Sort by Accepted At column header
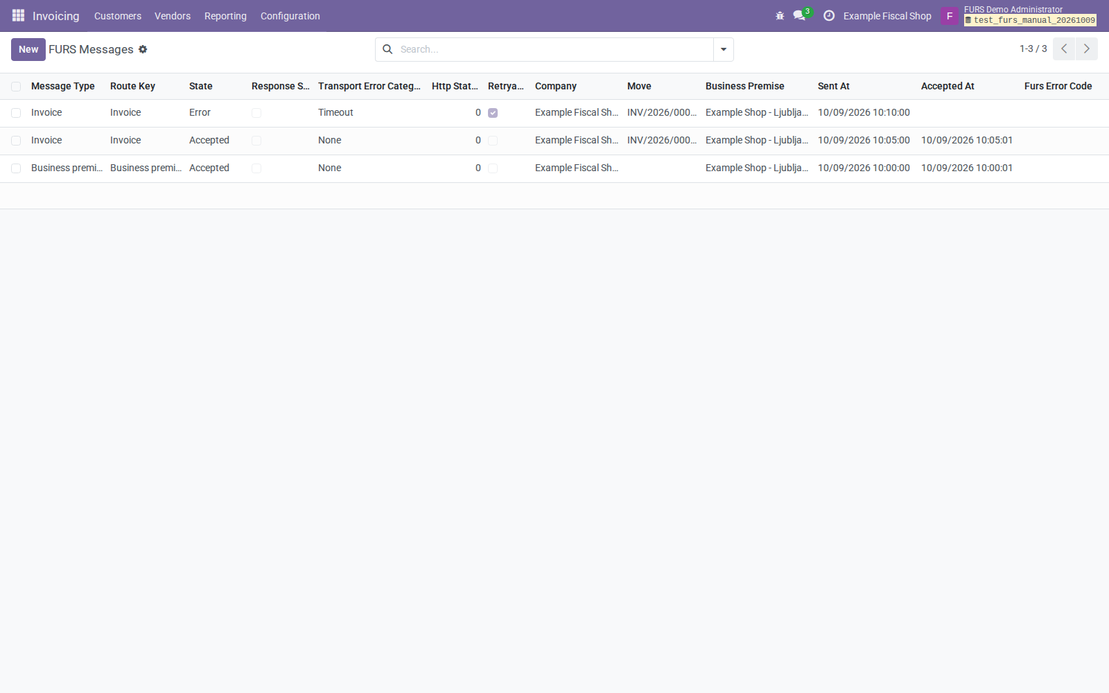 click(x=948, y=86)
